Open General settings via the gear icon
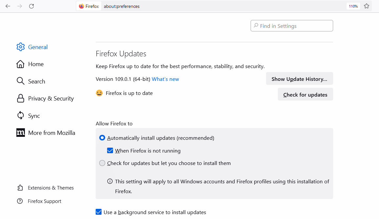 pos(21,47)
